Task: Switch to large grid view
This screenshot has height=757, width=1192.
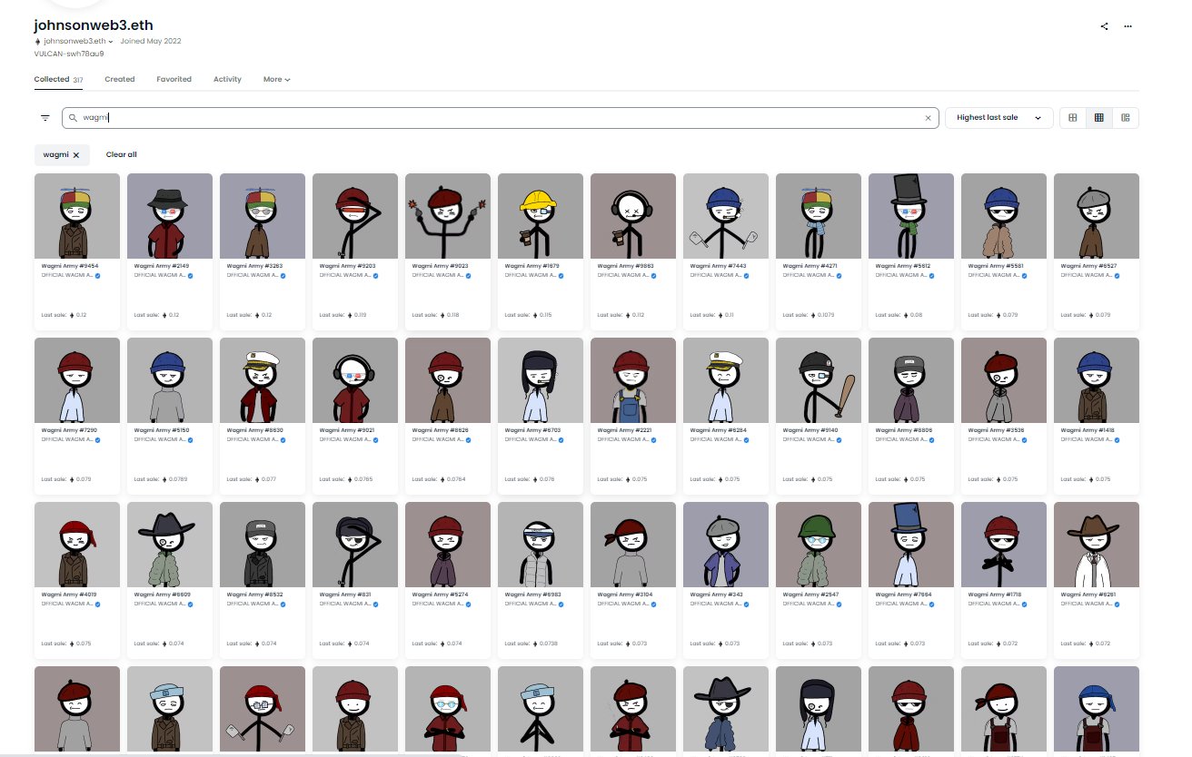Action: [x=1073, y=118]
